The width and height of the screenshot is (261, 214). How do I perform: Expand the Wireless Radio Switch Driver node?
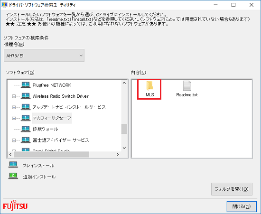(14, 96)
